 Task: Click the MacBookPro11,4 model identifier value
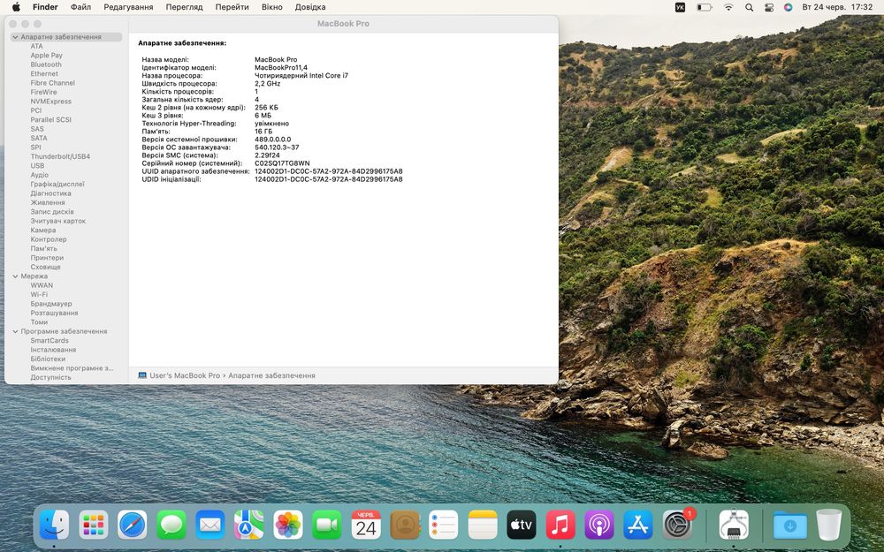tap(281, 68)
